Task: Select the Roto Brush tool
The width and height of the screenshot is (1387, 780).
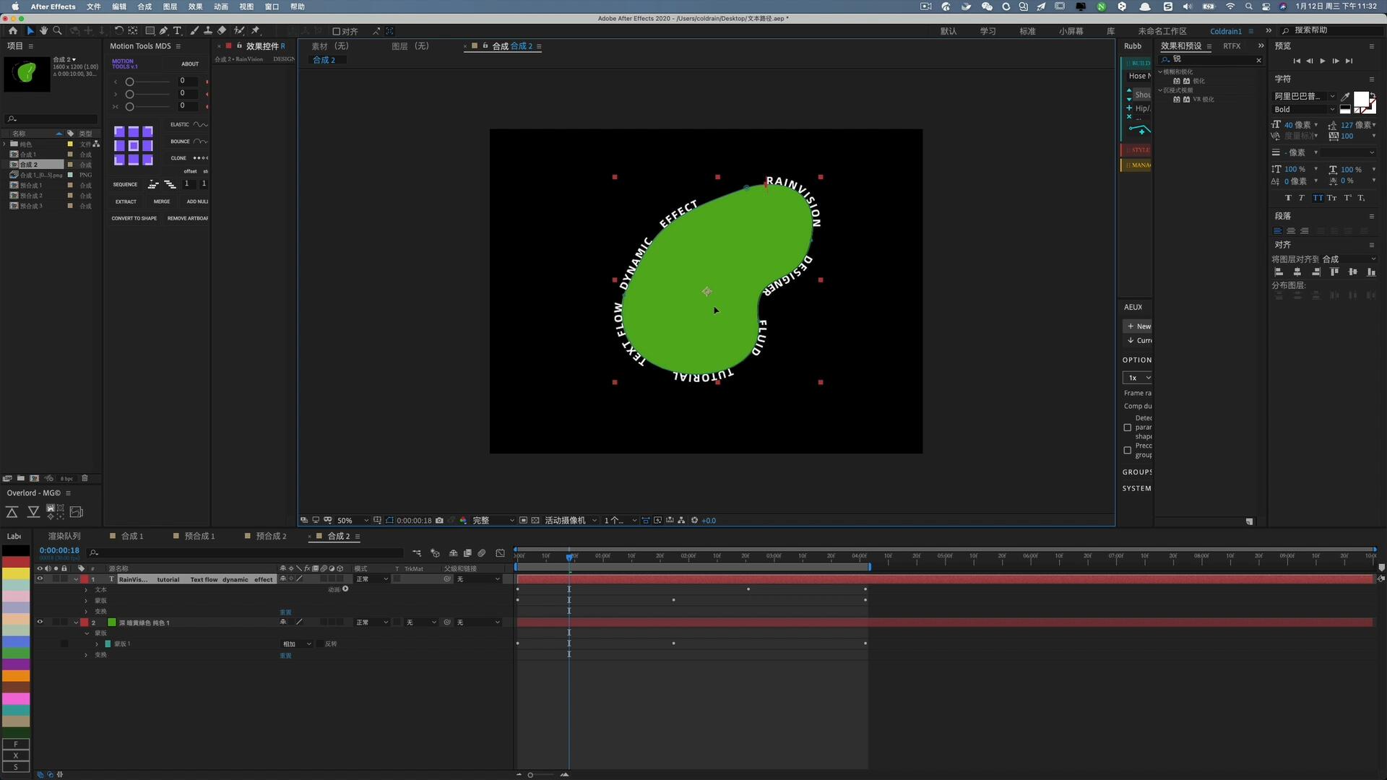Action: pos(239,31)
